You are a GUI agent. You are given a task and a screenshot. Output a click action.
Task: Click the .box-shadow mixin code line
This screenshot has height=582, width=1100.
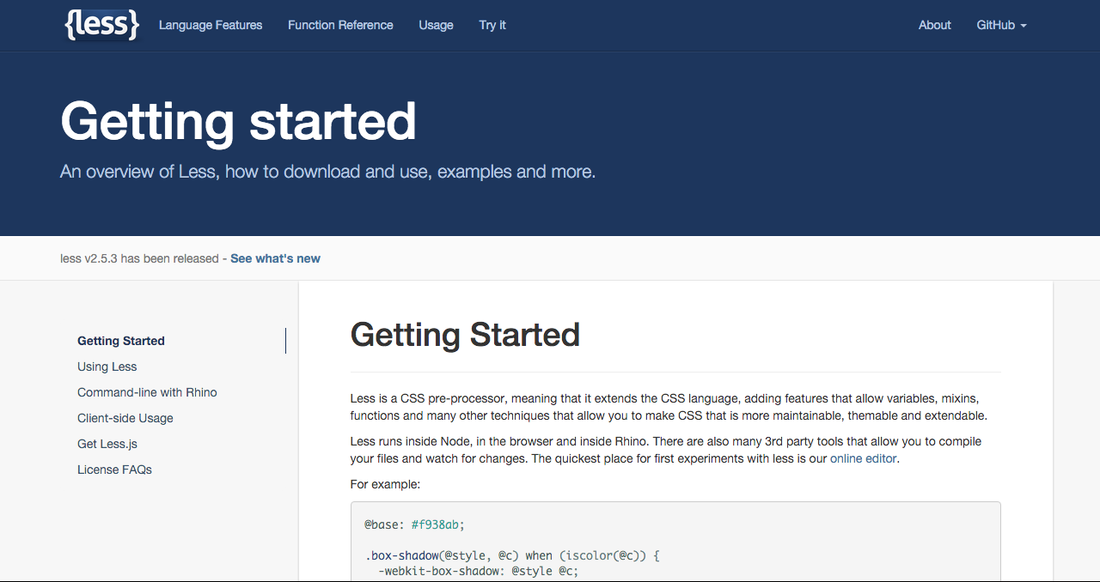[x=511, y=555]
